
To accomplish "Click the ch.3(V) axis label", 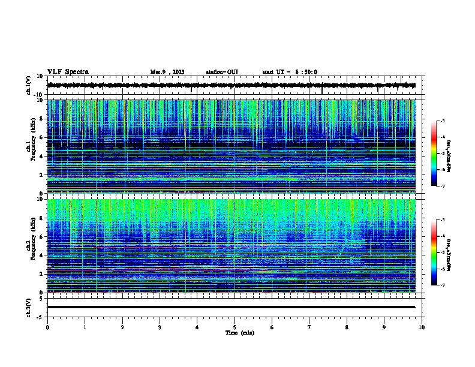I will click(29, 308).
